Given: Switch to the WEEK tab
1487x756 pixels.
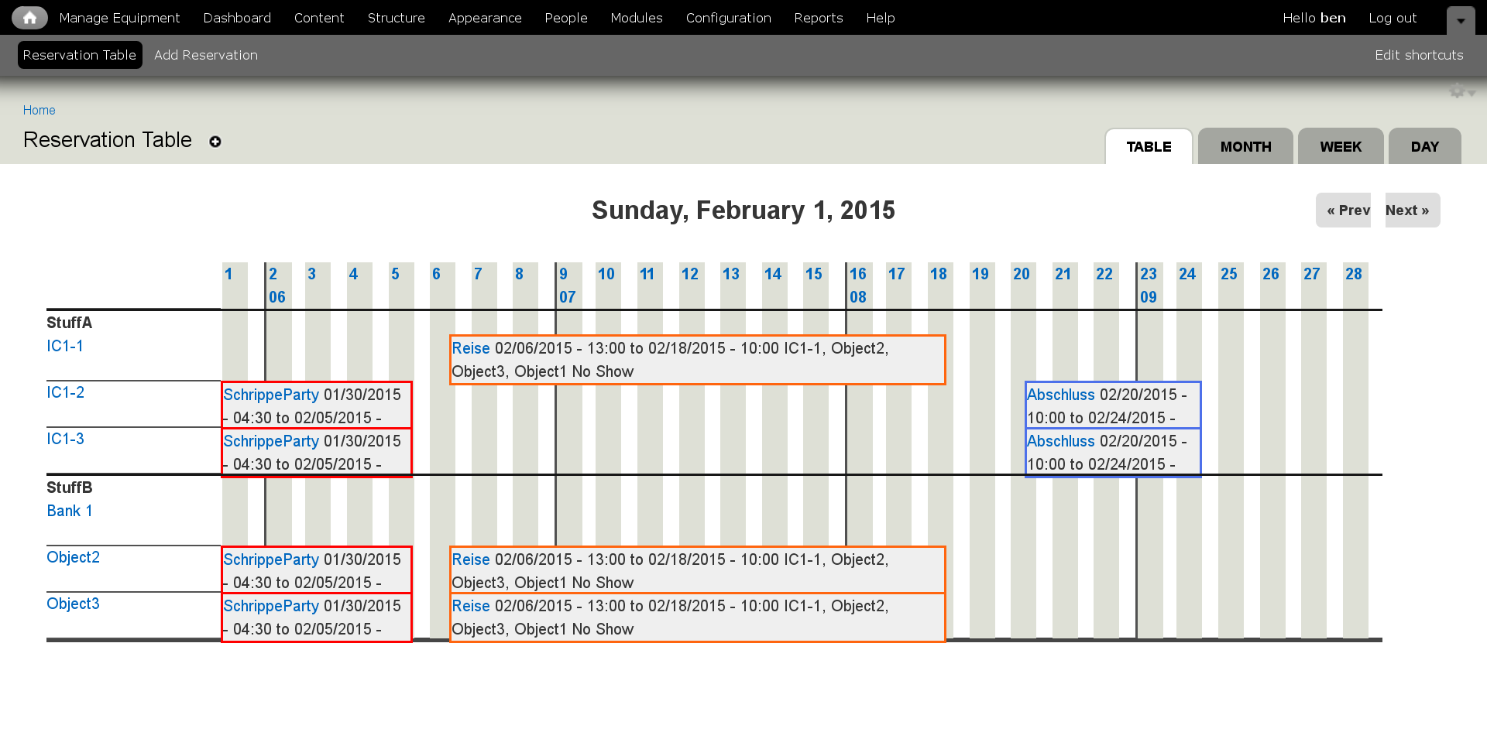Looking at the screenshot, I should click(1341, 146).
